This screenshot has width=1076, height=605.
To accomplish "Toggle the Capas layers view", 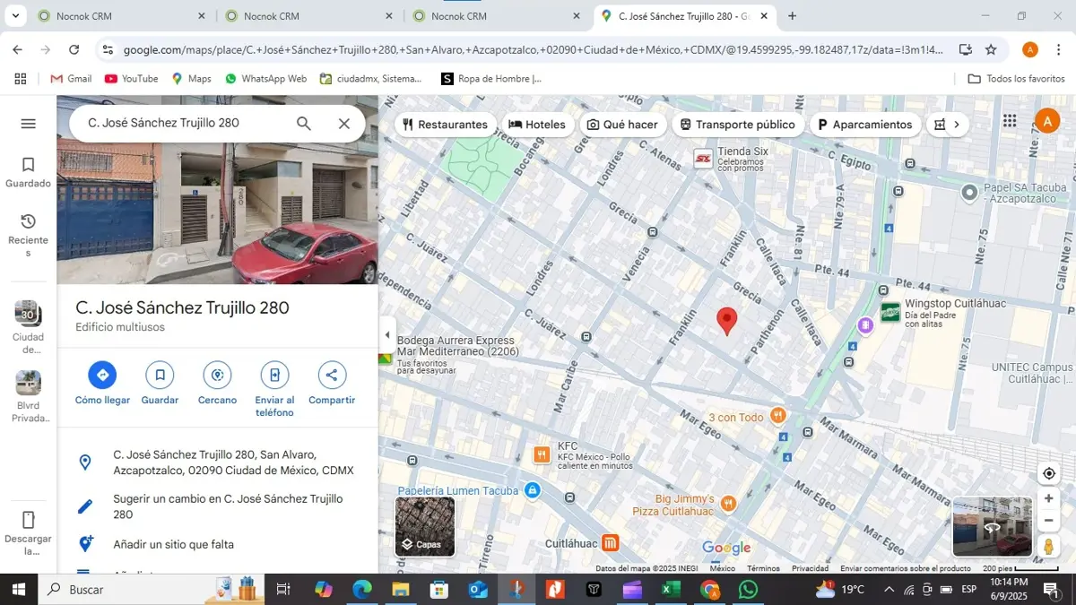I will coord(425,527).
